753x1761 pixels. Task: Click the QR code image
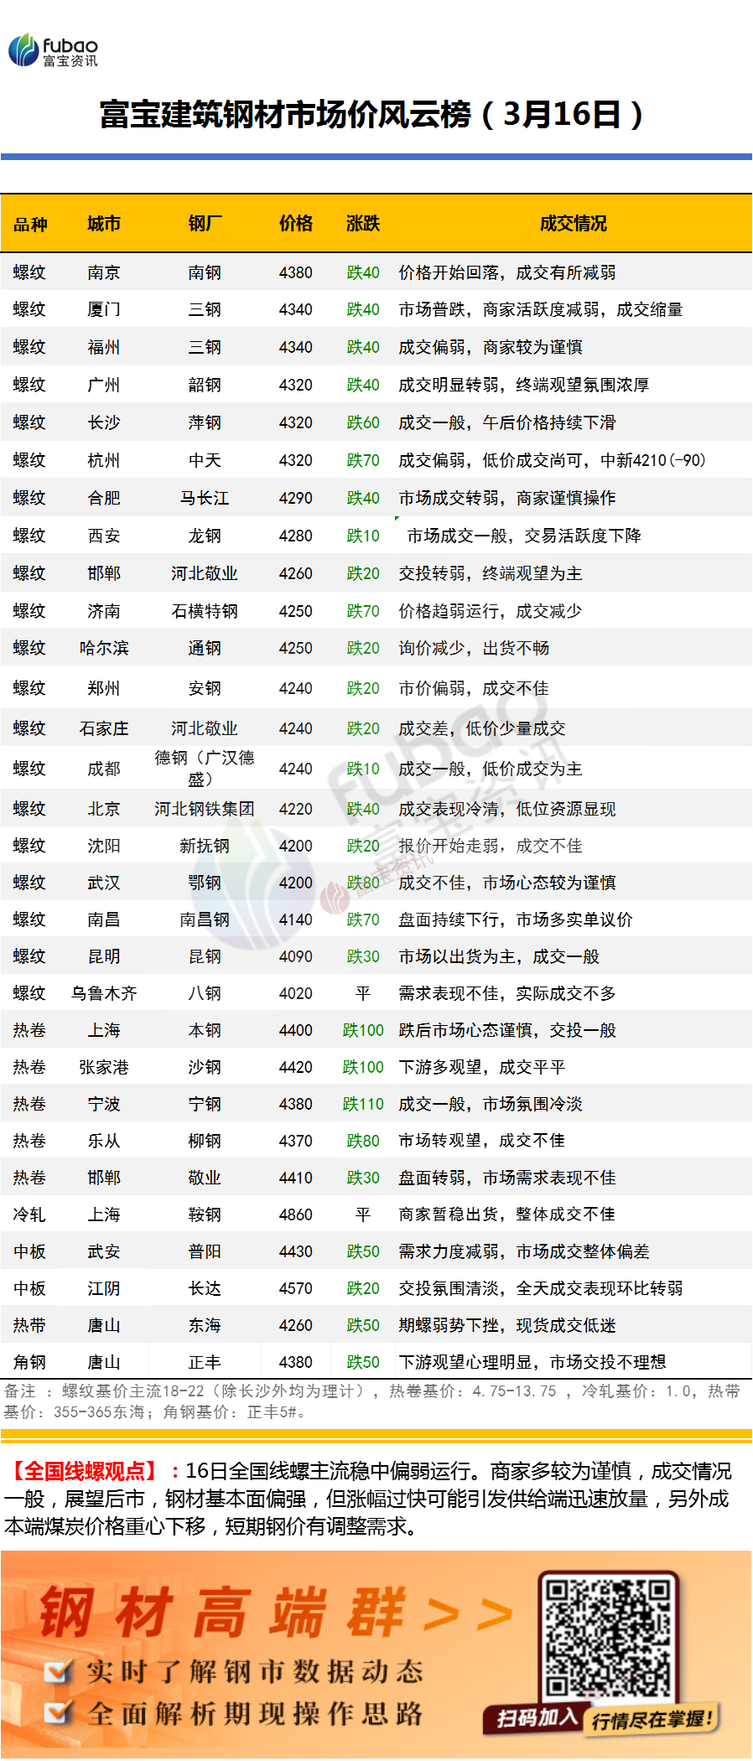[608, 1637]
